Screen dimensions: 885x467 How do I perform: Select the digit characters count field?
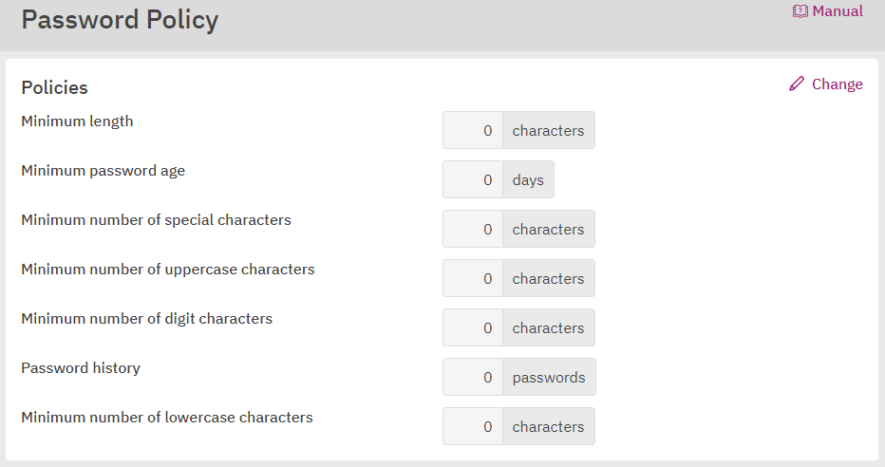tap(473, 327)
